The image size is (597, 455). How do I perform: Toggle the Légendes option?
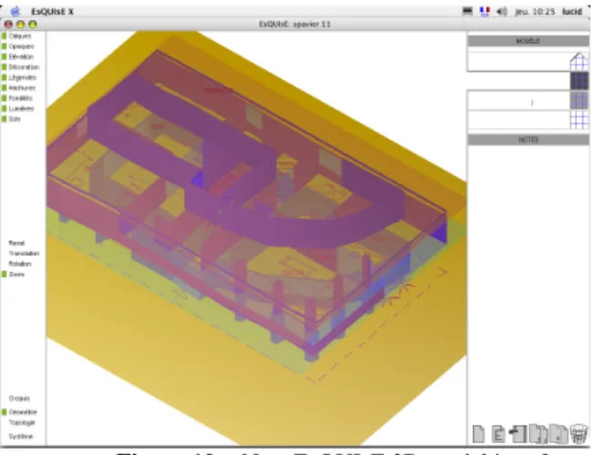(19, 77)
